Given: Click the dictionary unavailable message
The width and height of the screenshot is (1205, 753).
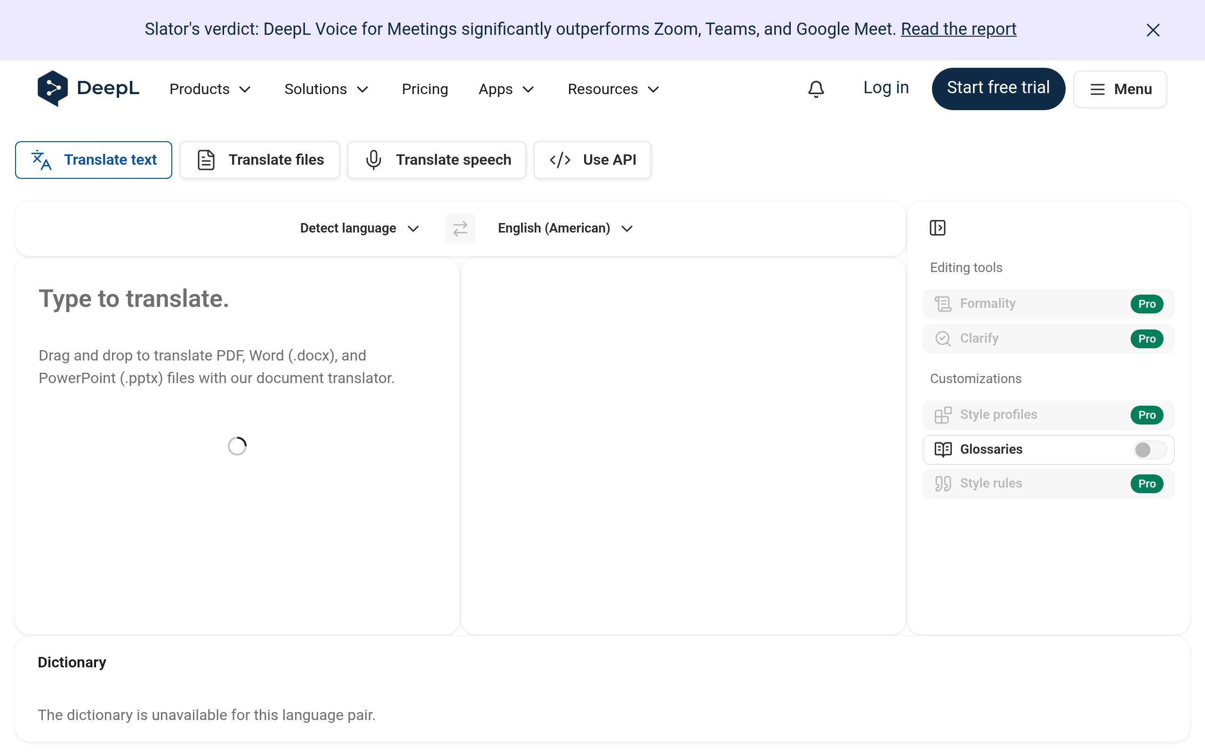Looking at the screenshot, I should (207, 715).
